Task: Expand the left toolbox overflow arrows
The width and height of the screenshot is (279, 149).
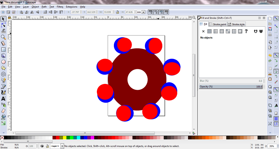Action: (3, 133)
